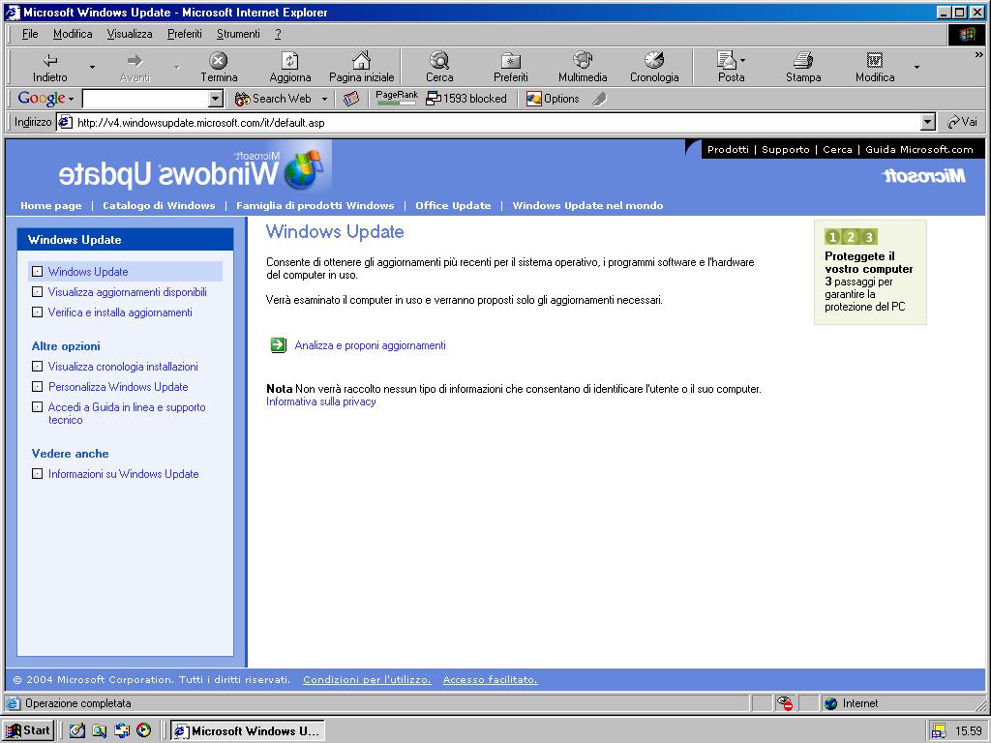Open the Cronologia history pane

tap(654, 67)
